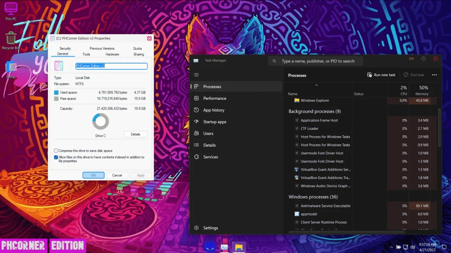The height and width of the screenshot is (253, 451).
Task: Click the Details button for Drive C
Action: (135, 134)
